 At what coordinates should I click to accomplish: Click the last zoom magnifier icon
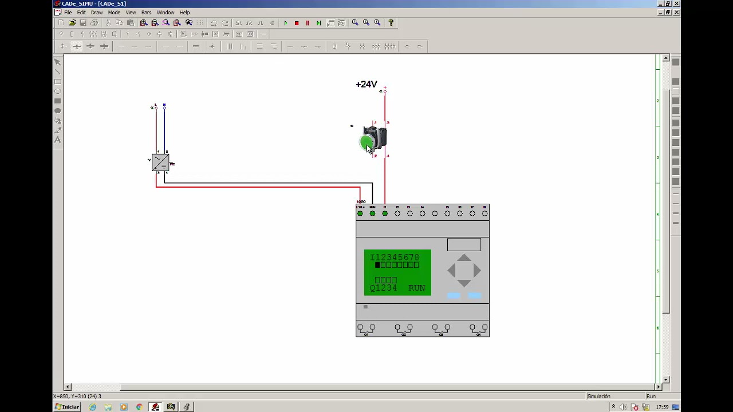[377, 23]
